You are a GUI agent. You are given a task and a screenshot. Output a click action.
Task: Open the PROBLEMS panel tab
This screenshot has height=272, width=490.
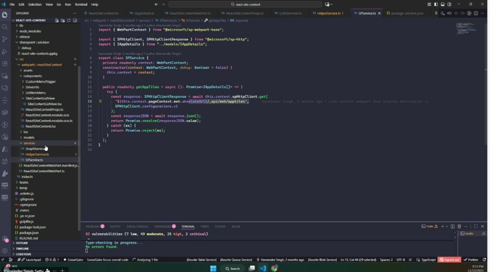(92, 226)
